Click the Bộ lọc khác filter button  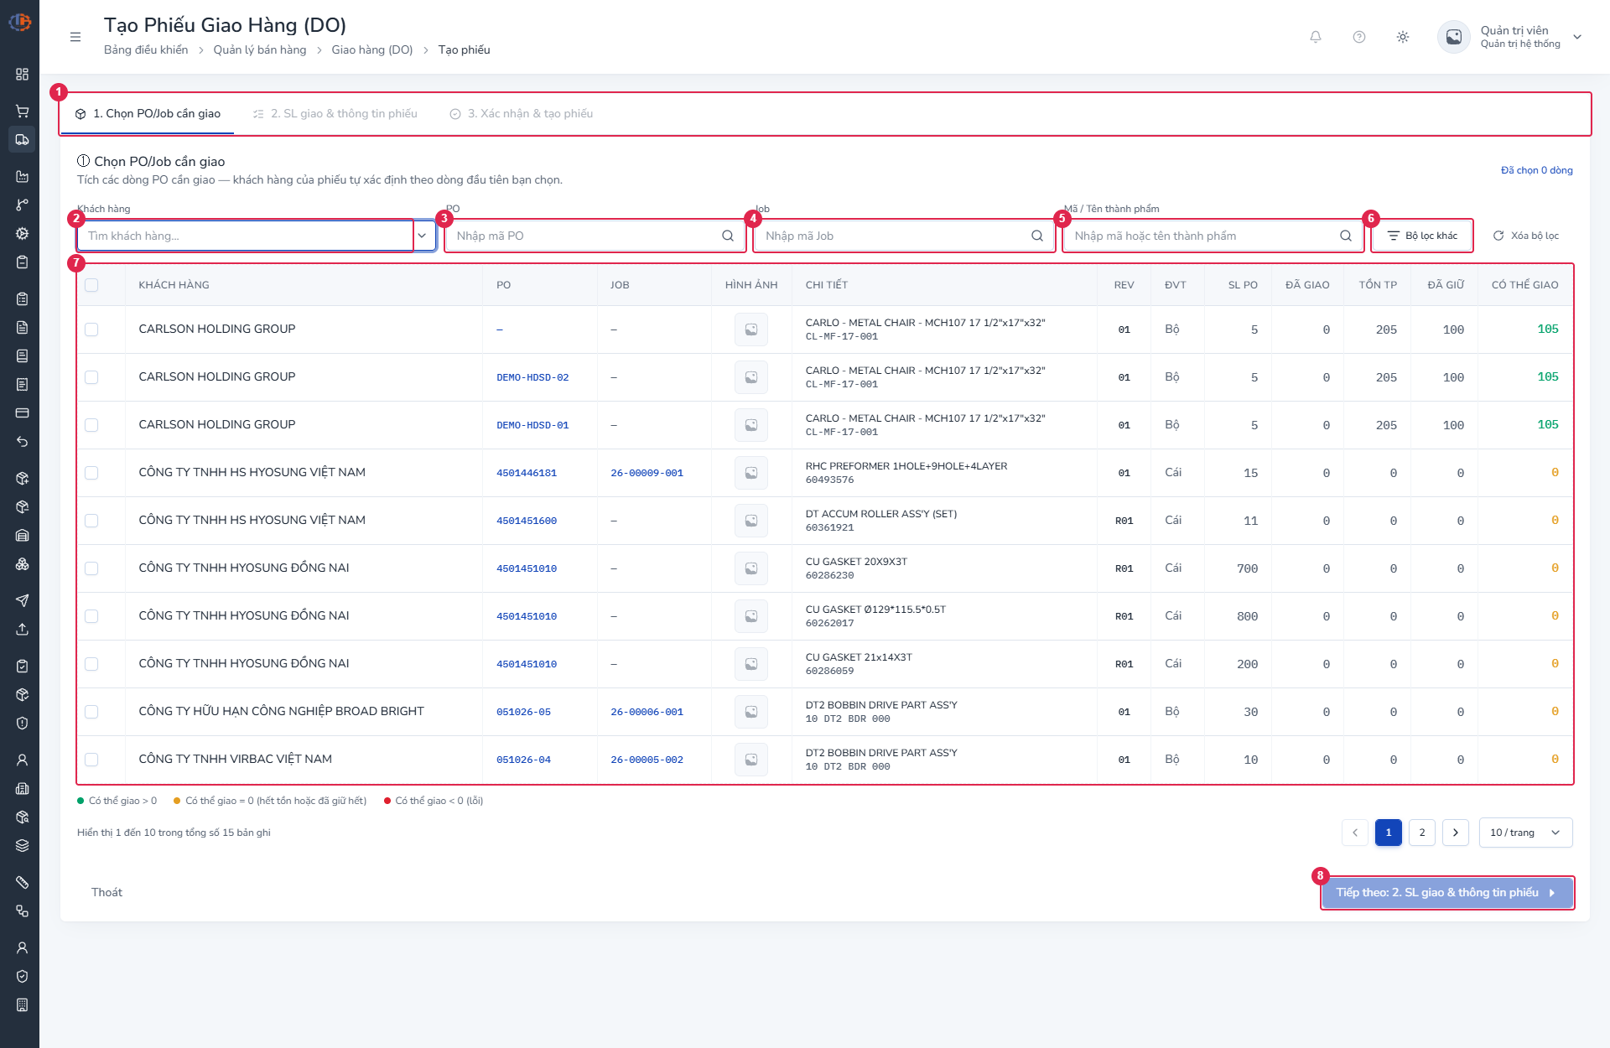(x=1422, y=236)
